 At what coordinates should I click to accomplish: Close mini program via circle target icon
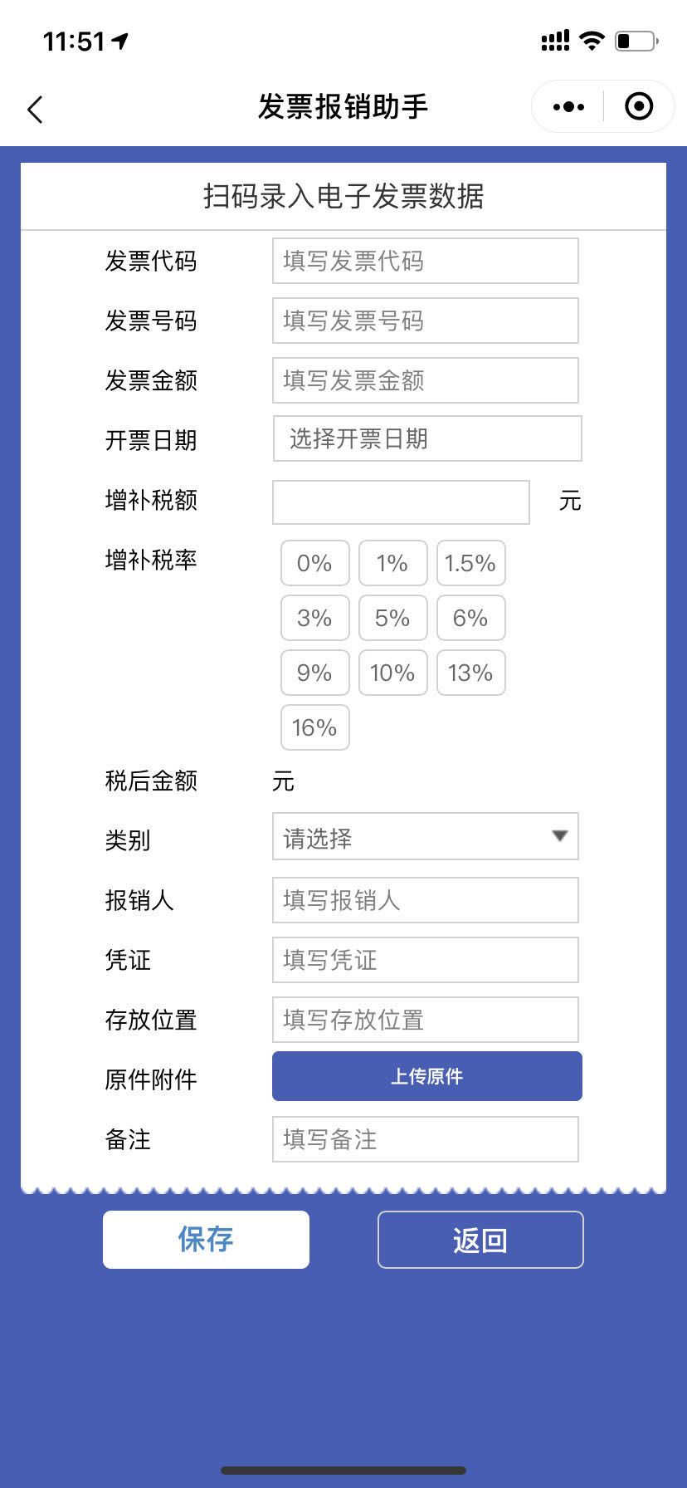click(639, 106)
